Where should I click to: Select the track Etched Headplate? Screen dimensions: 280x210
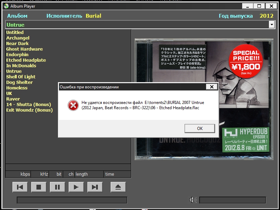click(26, 60)
